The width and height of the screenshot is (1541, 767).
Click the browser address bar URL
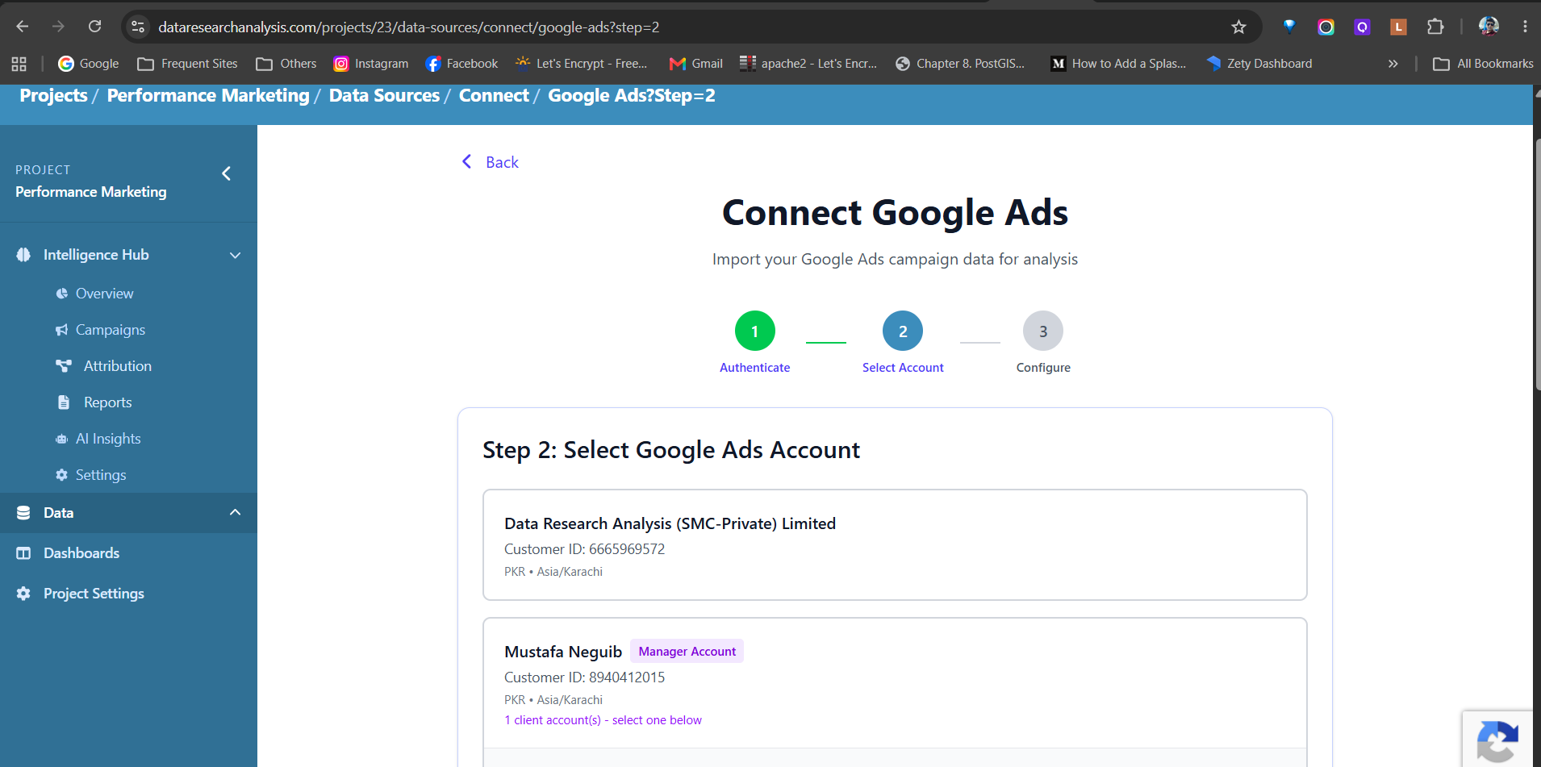point(409,27)
